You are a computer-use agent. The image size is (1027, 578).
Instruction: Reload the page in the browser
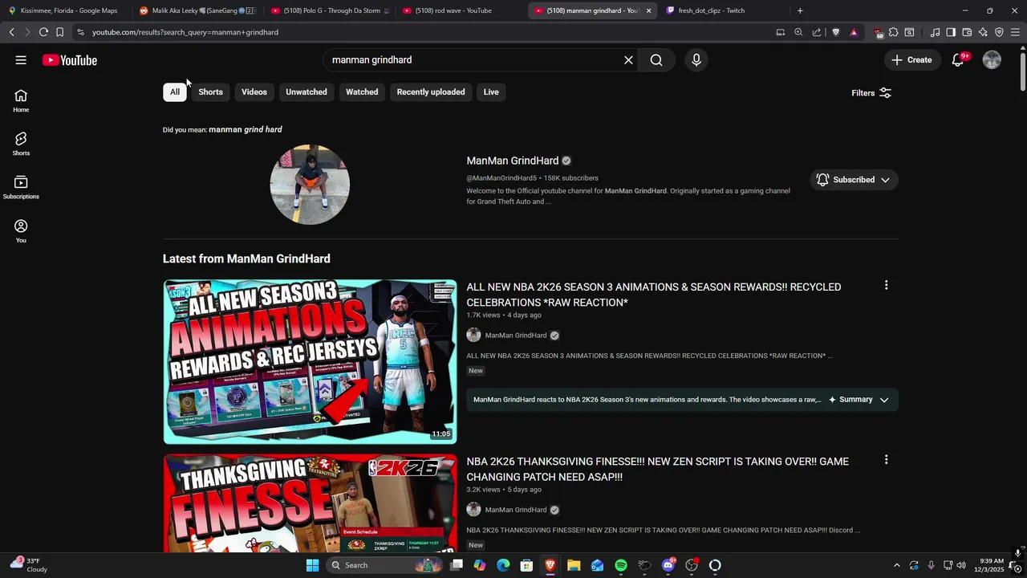point(43,32)
